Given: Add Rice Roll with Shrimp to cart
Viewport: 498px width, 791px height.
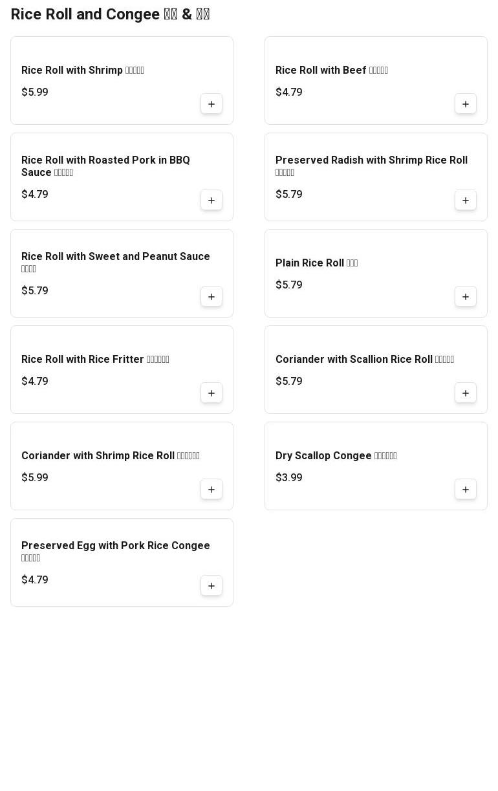Looking at the screenshot, I should (211, 104).
